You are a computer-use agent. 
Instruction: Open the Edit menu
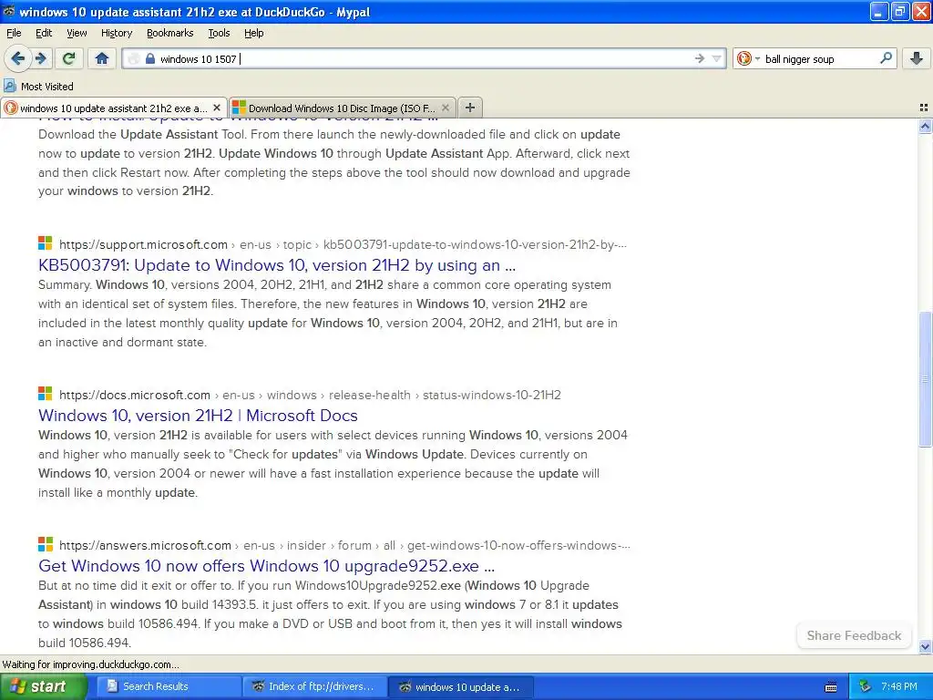44,33
